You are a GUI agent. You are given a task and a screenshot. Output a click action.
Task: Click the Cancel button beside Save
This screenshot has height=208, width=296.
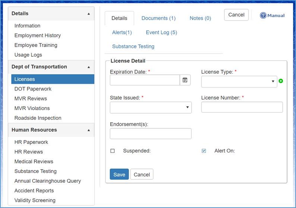click(x=142, y=174)
